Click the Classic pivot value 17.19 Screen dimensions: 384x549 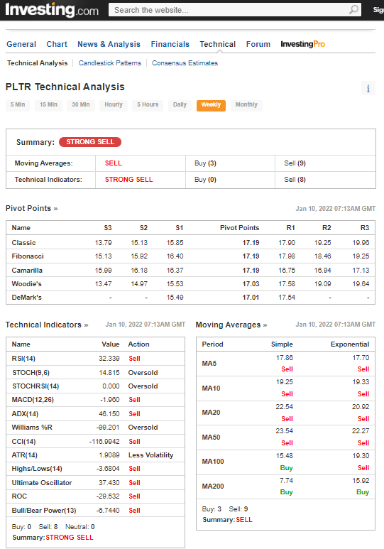[x=251, y=243]
